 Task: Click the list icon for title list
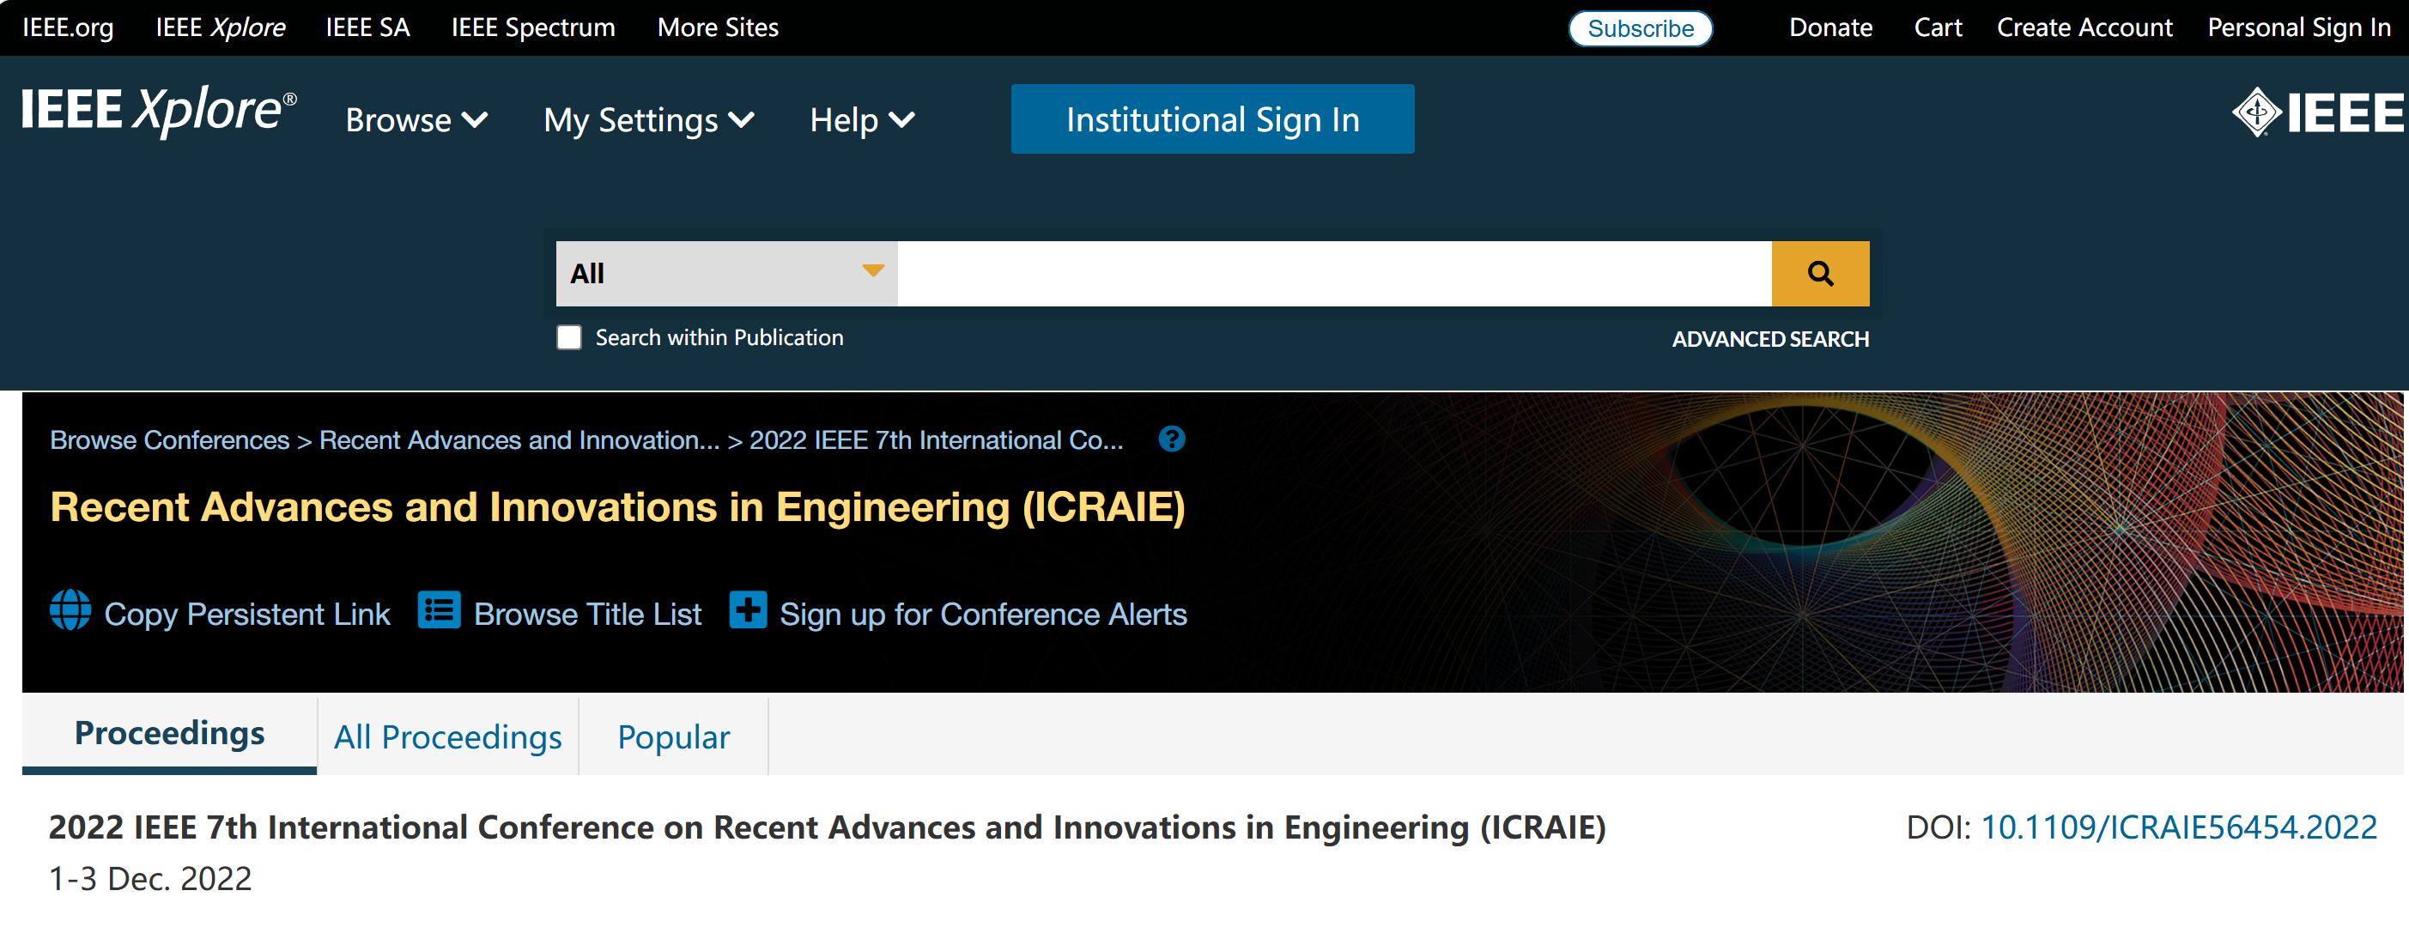[x=439, y=611]
